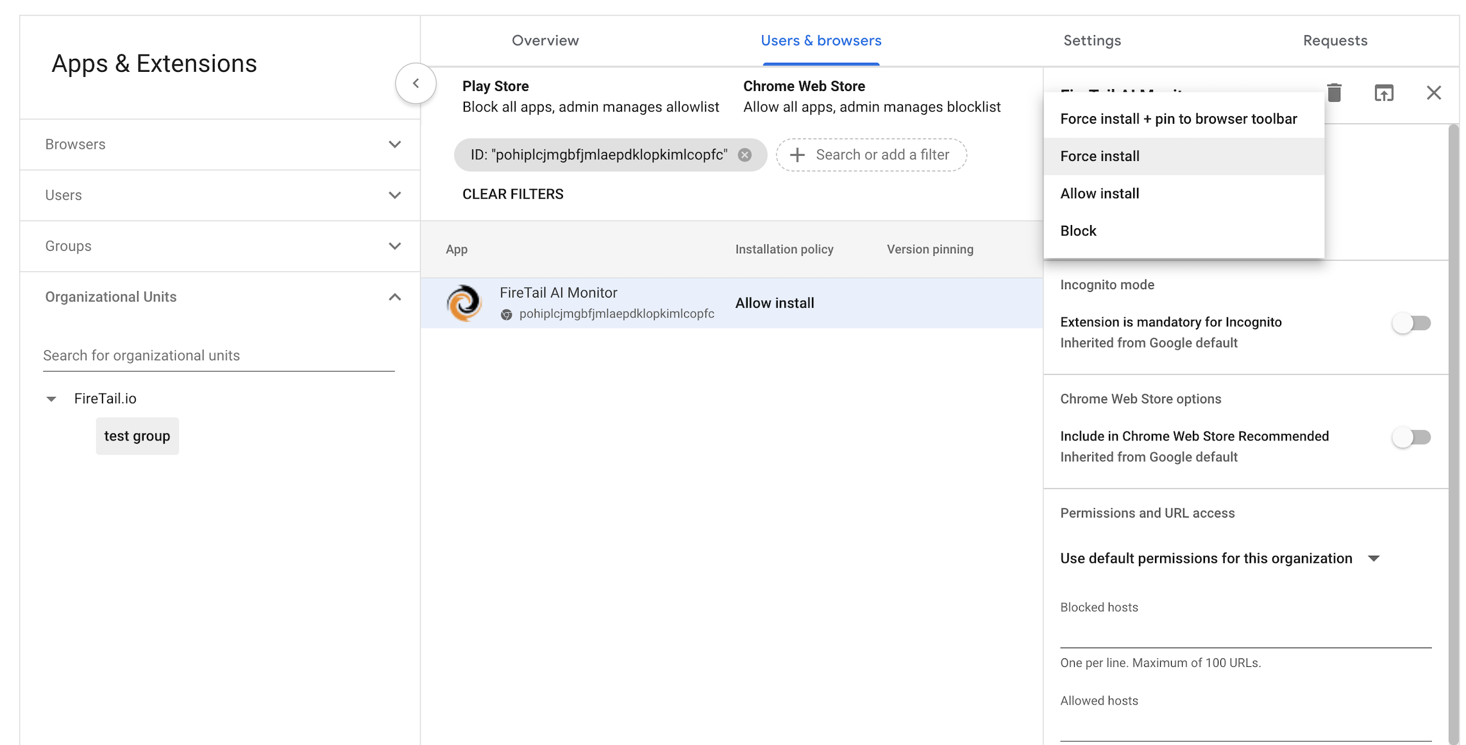This screenshot has width=1466, height=745.
Task: Expand the Users section
Action: pyautogui.click(x=394, y=195)
